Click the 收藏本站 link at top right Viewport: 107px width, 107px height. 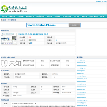(x=99, y=1)
